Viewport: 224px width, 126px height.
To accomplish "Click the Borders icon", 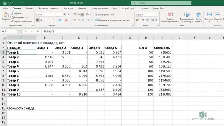I will [52, 20].
